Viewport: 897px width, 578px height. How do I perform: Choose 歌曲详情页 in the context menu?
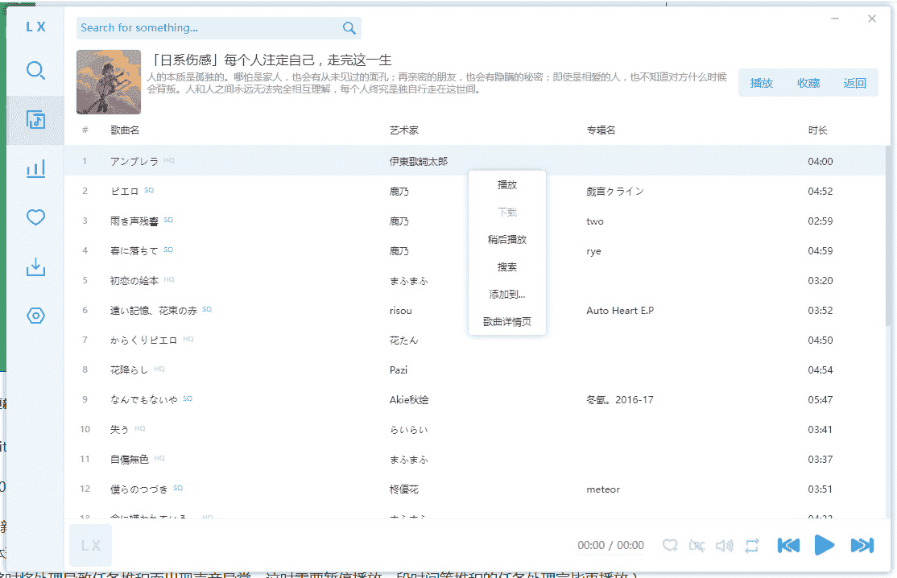(506, 322)
